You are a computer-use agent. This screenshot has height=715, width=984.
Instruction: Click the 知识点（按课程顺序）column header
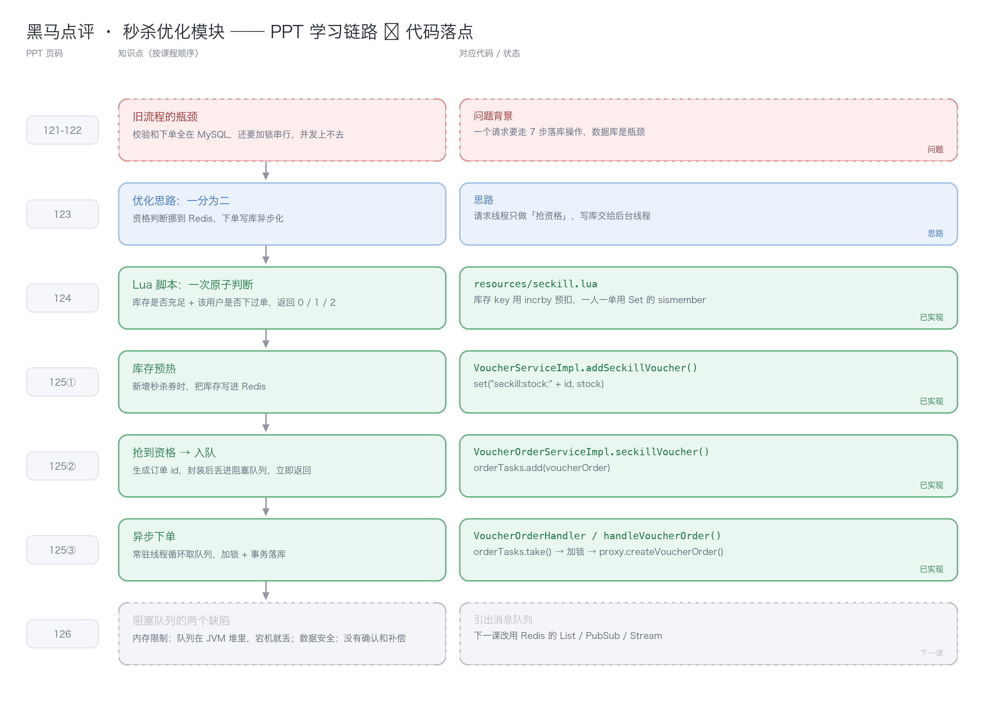(x=158, y=53)
